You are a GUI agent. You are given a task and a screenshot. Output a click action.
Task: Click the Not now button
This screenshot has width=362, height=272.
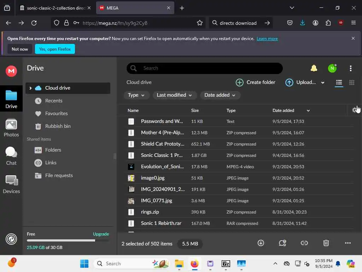(x=20, y=49)
